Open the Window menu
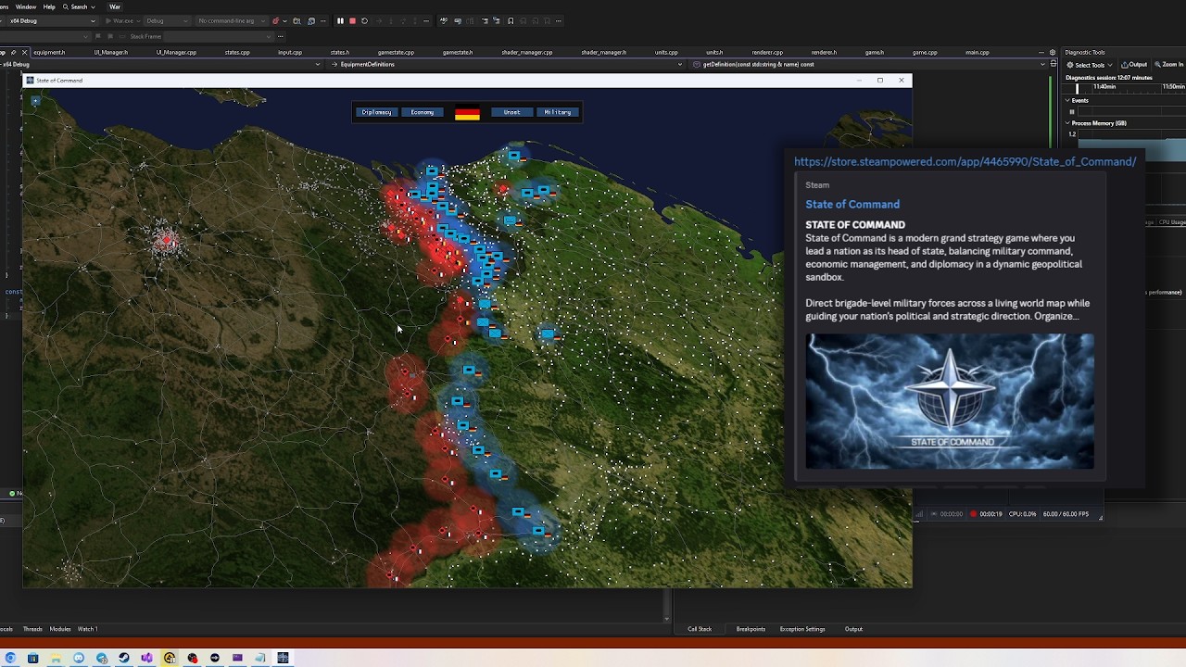Image resolution: width=1186 pixels, height=667 pixels. click(26, 6)
